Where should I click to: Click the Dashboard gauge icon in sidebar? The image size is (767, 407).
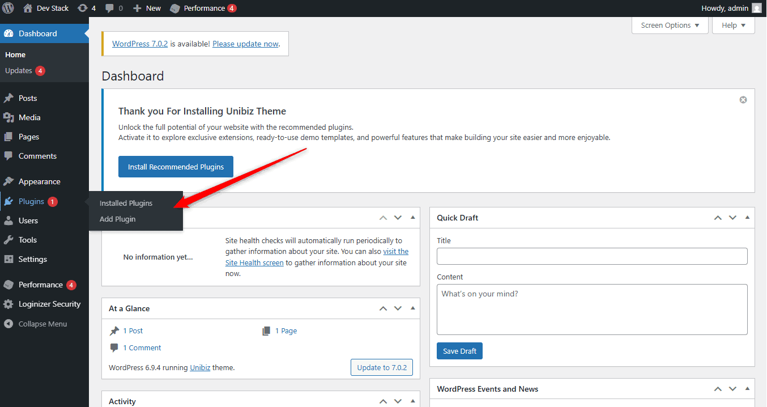point(8,33)
